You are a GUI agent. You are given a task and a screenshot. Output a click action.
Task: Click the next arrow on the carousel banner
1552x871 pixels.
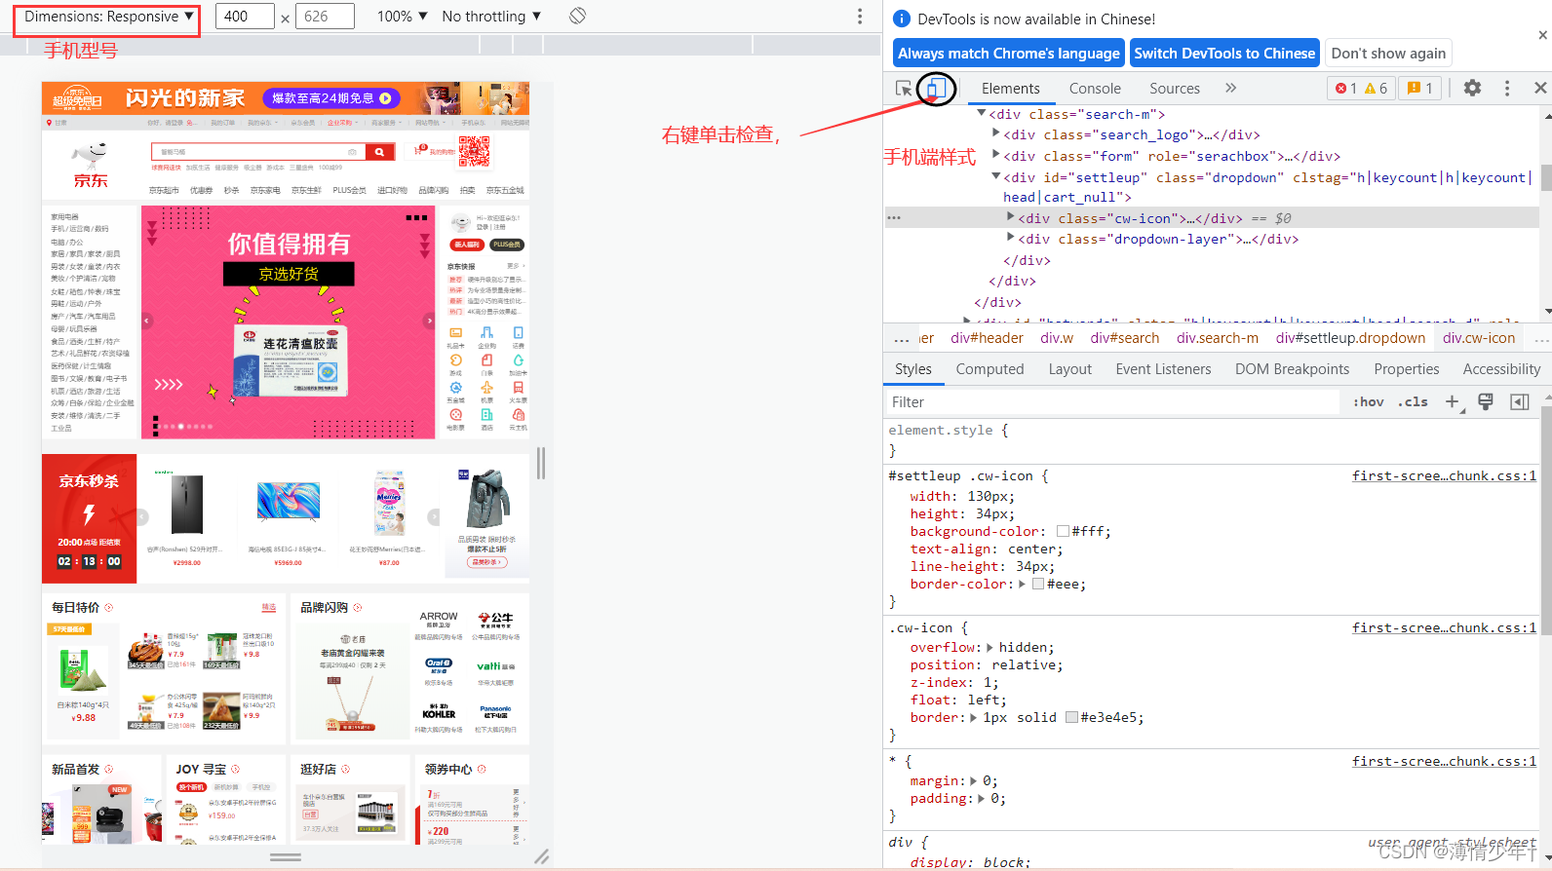point(429,321)
